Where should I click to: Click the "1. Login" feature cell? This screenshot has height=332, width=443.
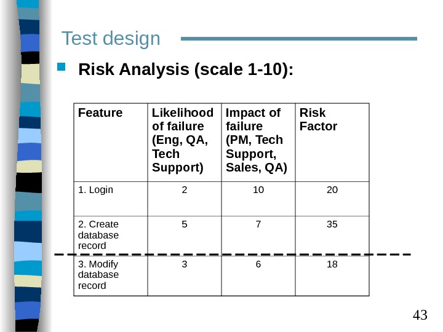point(96,190)
